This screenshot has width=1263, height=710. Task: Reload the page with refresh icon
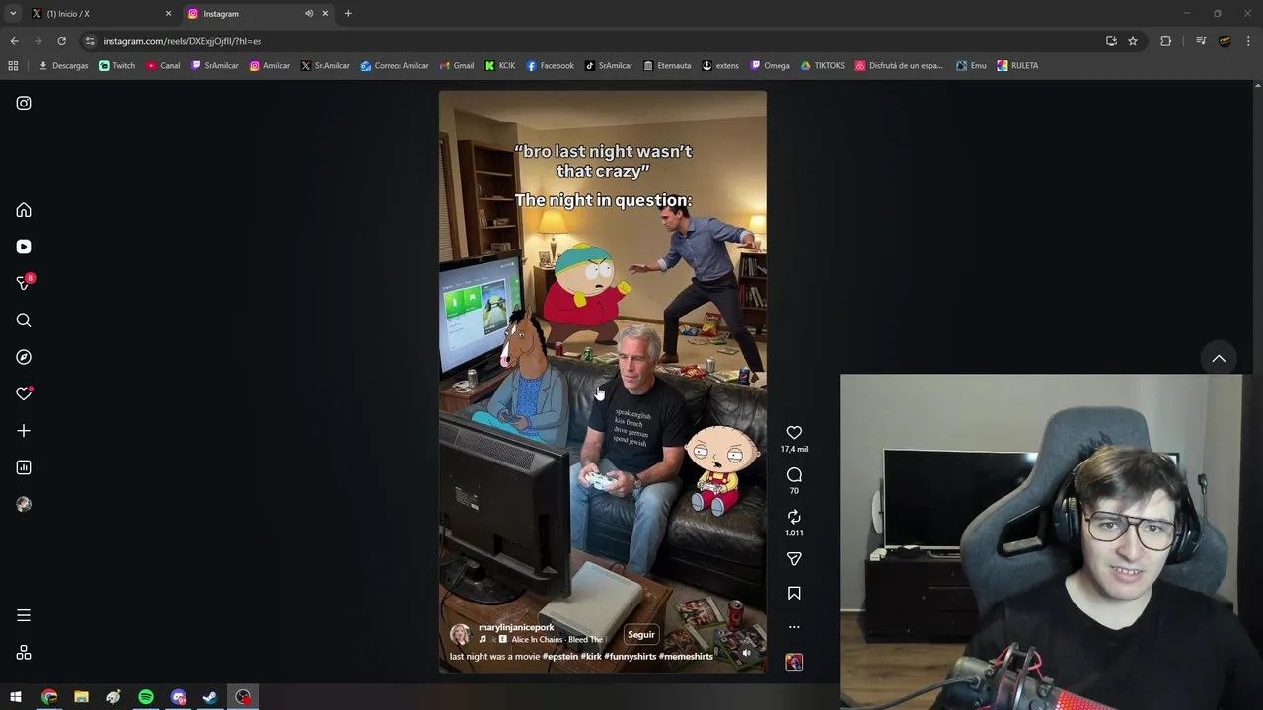point(61,41)
